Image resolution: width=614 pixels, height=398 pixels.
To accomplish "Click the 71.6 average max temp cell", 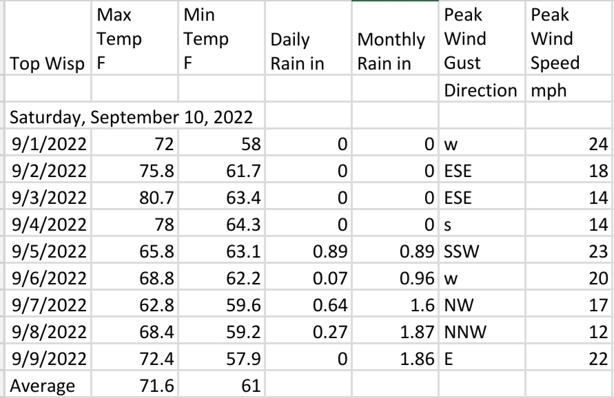I will click(x=134, y=385).
